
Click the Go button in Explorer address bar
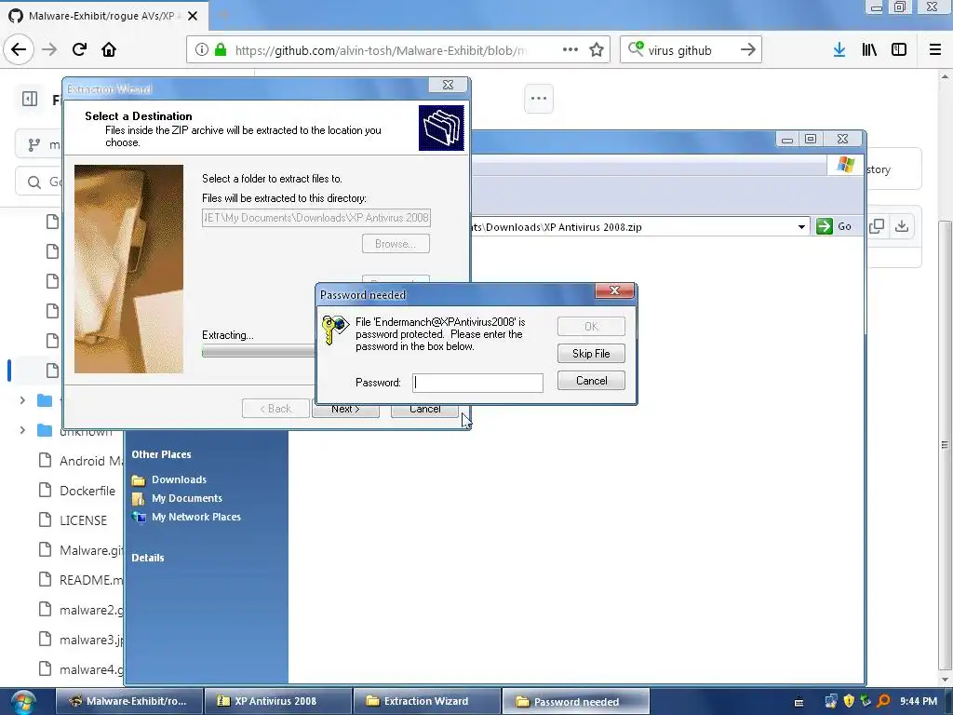click(835, 226)
